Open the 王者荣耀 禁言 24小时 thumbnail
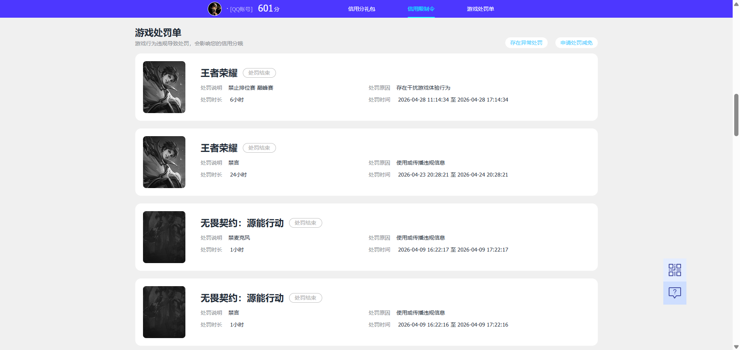 164,162
